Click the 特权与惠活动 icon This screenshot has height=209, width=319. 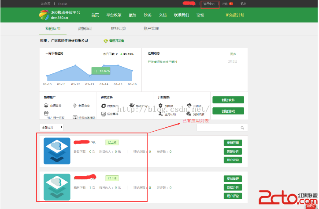point(75,118)
